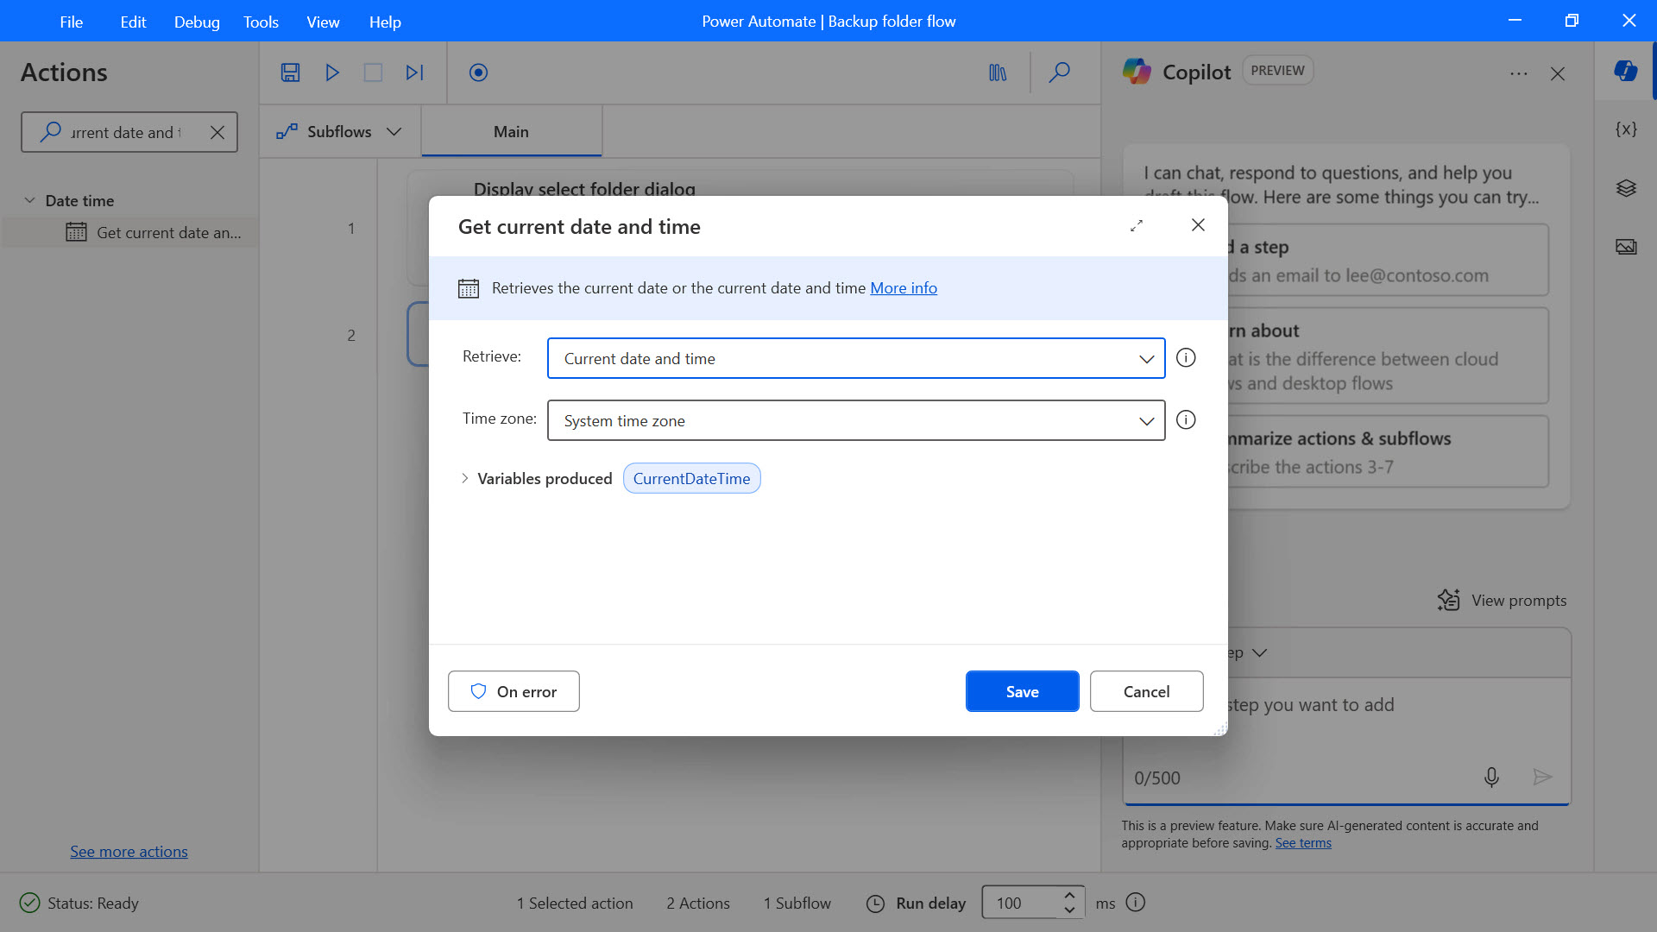The image size is (1657, 932).
Task: Run the flow with the play icon
Action: [331, 72]
